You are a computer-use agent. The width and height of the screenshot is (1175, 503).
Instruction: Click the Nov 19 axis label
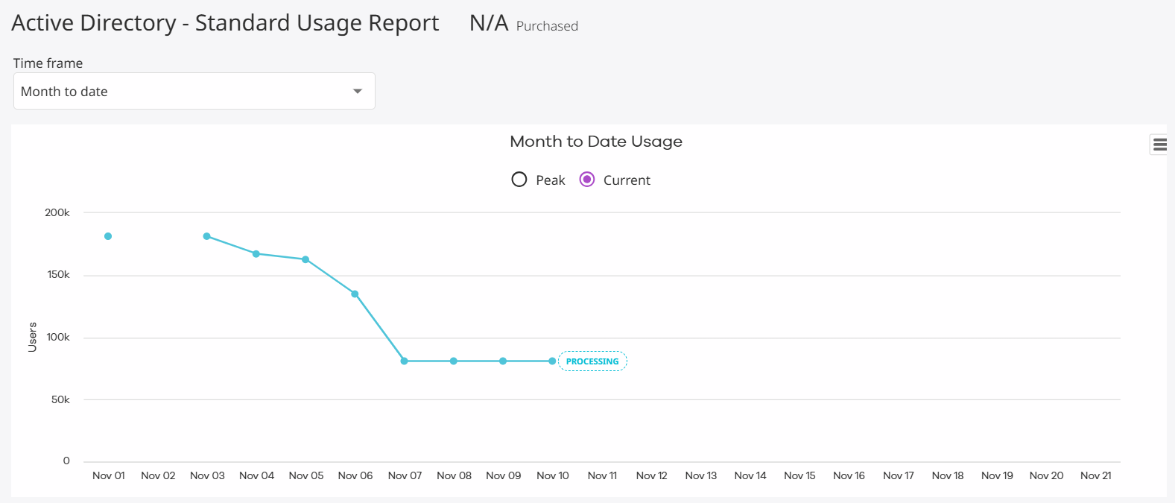[997, 475]
